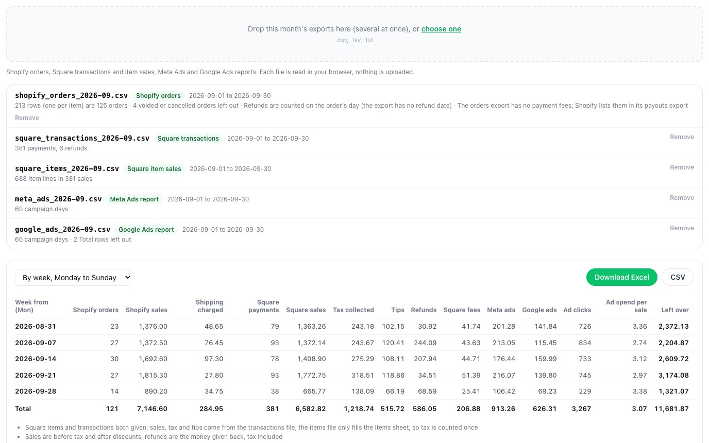Select the 'Square transactions' type badge
This screenshot has height=443, width=709.
point(188,139)
